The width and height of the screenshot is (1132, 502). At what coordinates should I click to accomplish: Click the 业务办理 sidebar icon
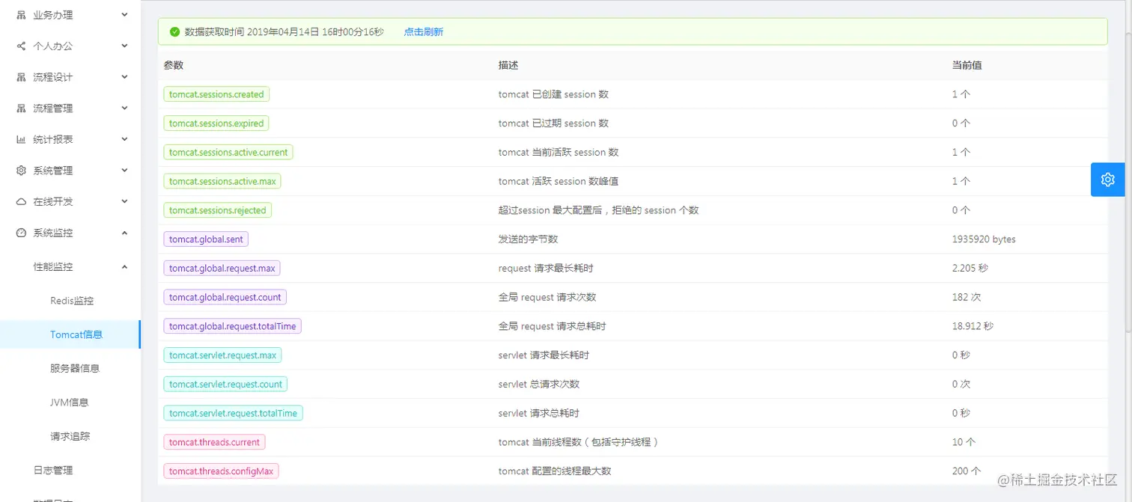(20, 14)
